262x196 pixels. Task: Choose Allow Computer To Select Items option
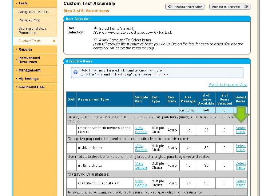pos(95,40)
